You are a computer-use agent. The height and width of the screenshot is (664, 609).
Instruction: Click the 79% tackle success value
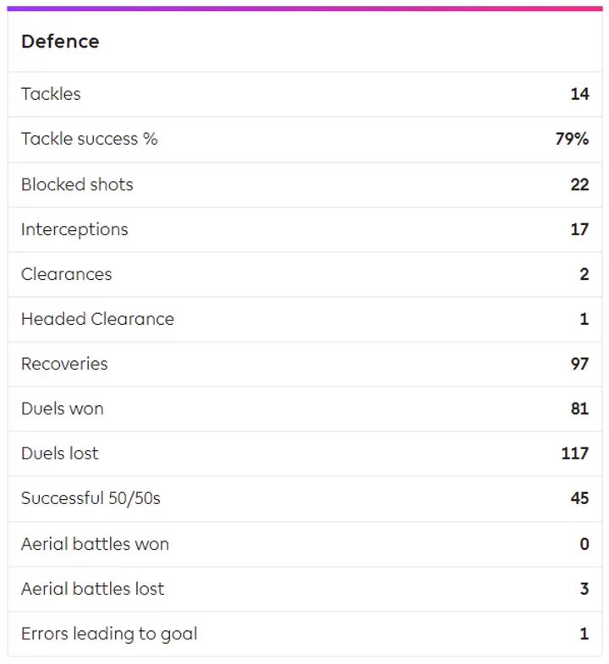pyautogui.click(x=572, y=139)
